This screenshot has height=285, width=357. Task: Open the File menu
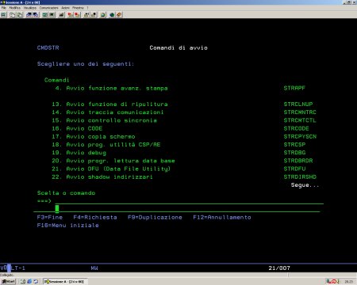pyautogui.click(x=3, y=8)
